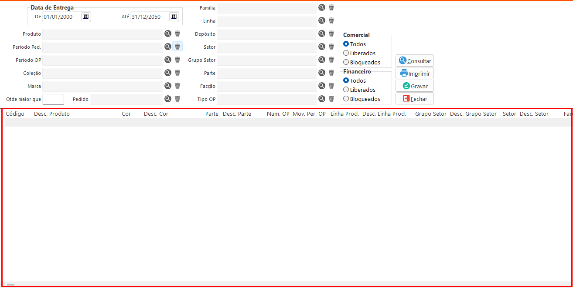Open calendar picker for the De date
Image resolution: width=573 pixels, height=288 pixels.
85,17
